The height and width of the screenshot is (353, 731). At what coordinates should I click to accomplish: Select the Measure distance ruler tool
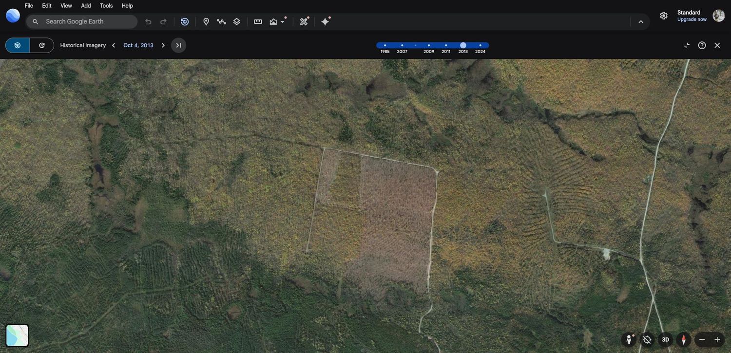258,21
